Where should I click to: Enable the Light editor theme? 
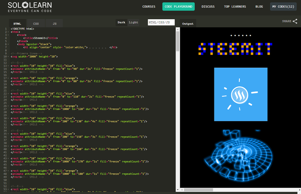(x=134, y=23)
